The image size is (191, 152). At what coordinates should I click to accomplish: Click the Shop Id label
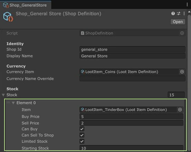pos(14,49)
